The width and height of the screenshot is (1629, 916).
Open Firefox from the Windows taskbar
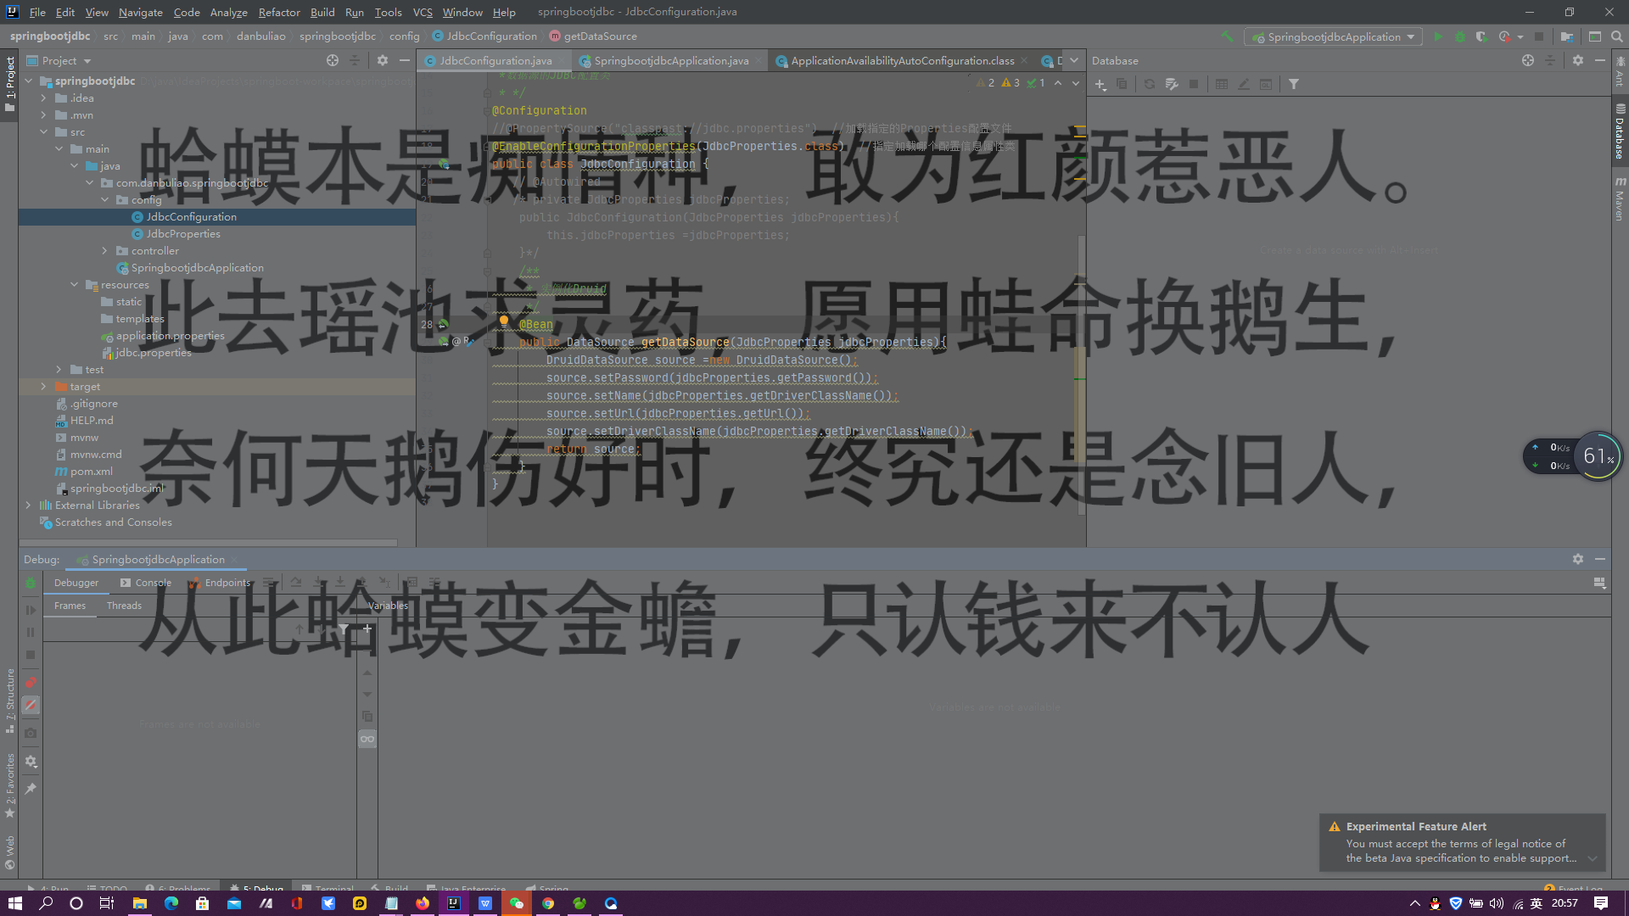click(x=423, y=903)
